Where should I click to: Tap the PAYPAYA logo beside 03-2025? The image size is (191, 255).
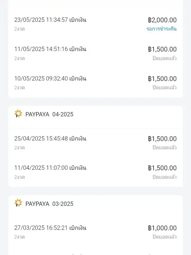18,203
